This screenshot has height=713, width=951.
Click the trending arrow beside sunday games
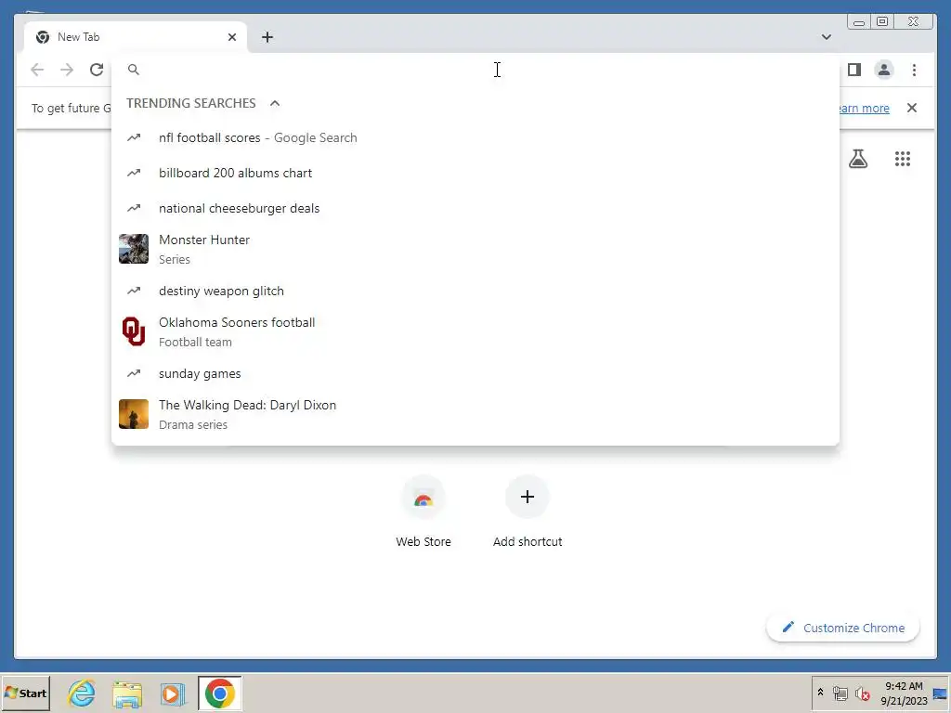coord(134,373)
